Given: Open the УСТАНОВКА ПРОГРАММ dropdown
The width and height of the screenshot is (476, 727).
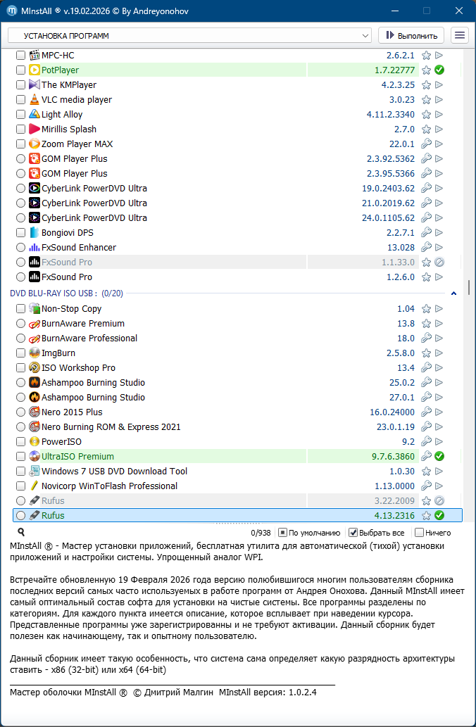Looking at the screenshot, I should click(189, 35).
